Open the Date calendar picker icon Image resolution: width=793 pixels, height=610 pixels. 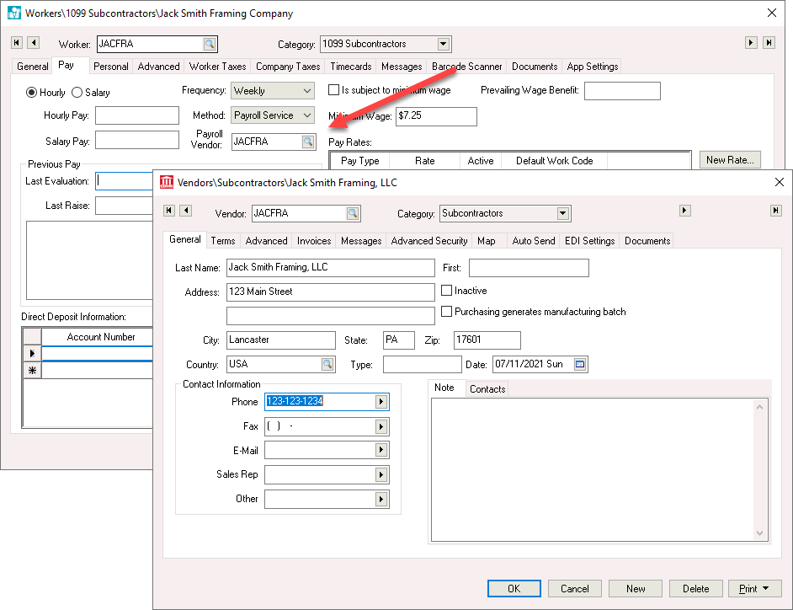coord(579,365)
